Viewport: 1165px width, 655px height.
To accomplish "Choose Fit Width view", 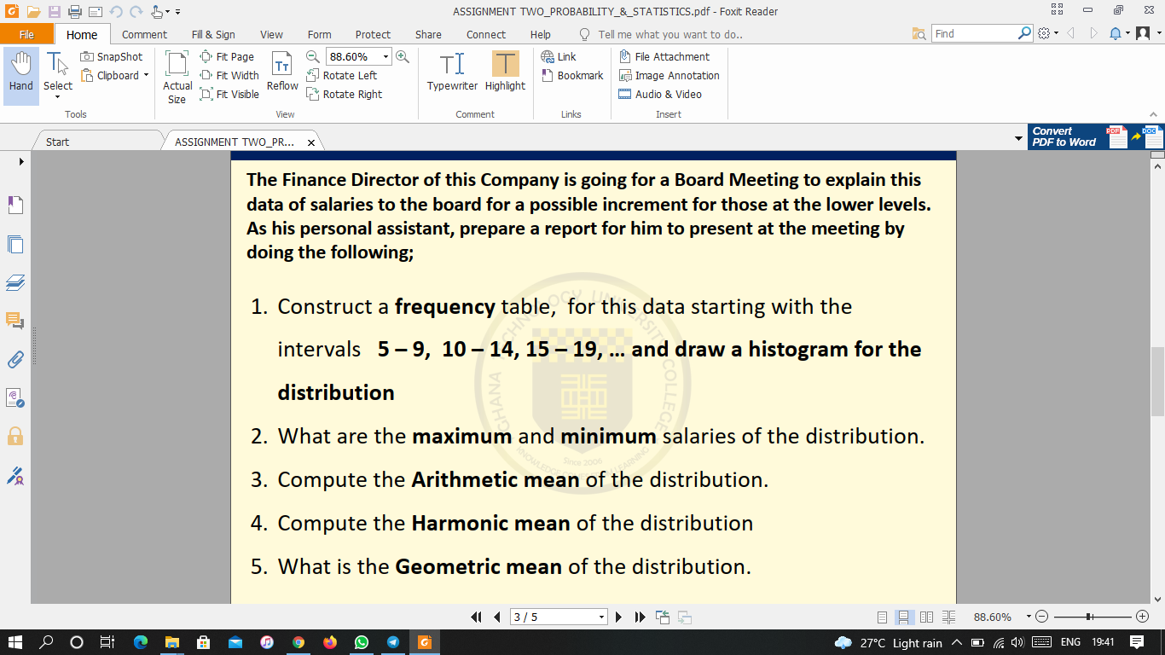I will (229, 75).
